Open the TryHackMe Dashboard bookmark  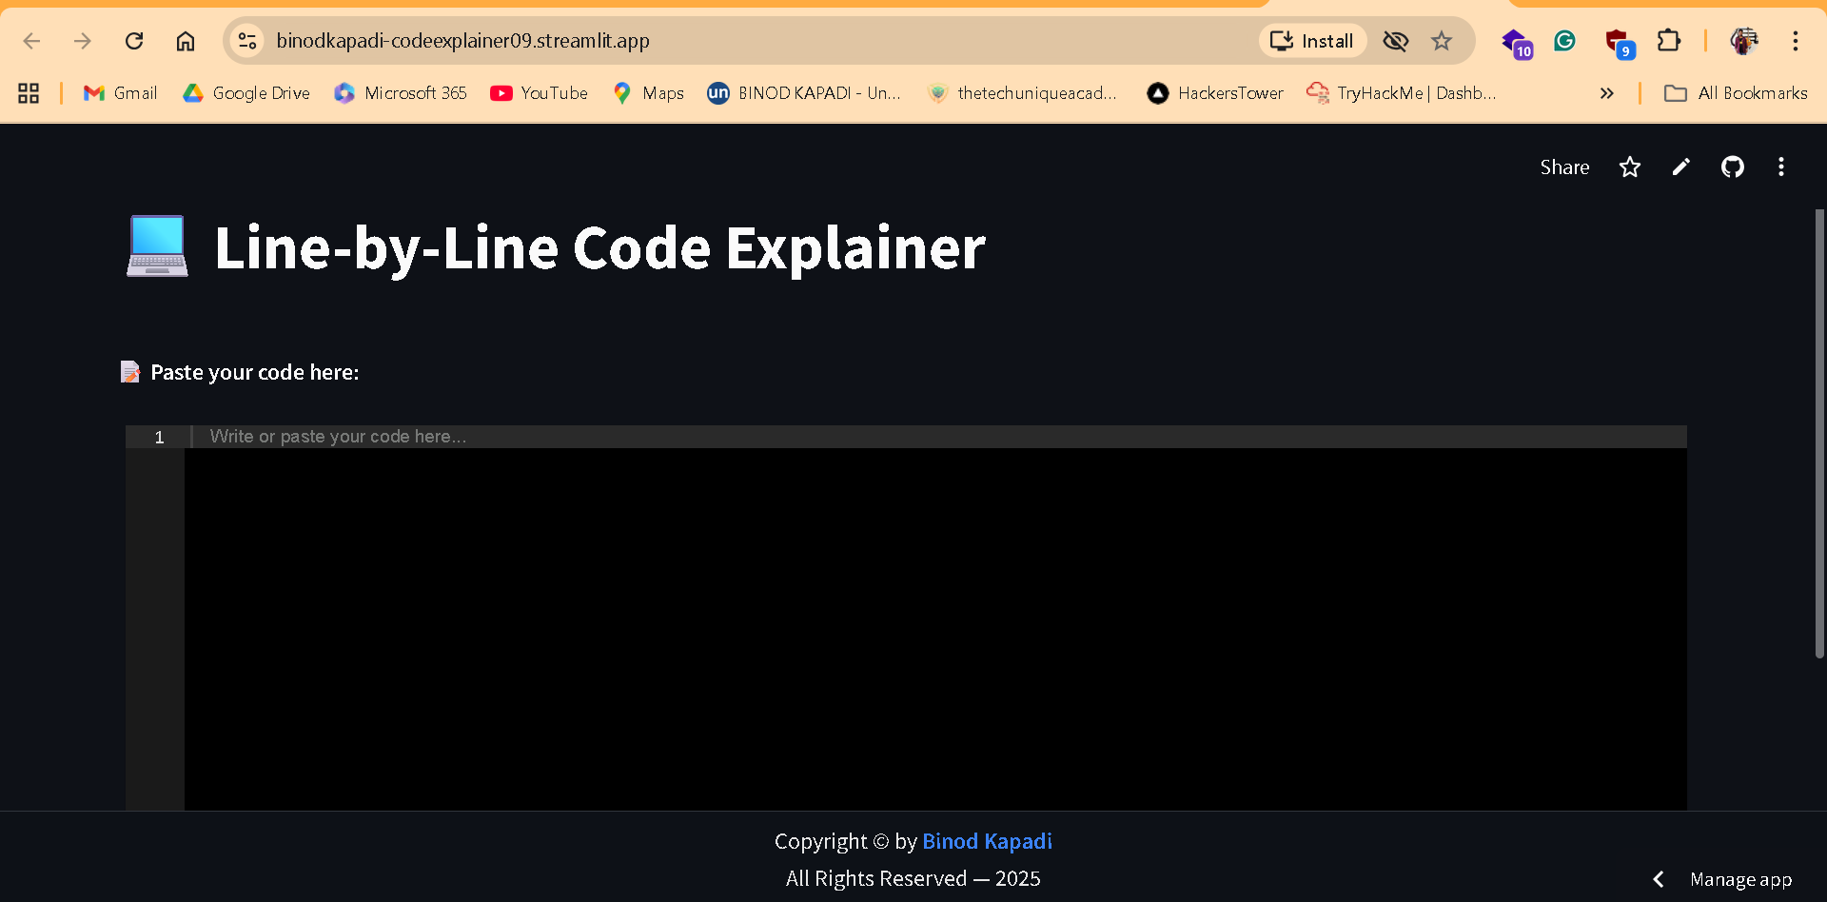[1401, 92]
